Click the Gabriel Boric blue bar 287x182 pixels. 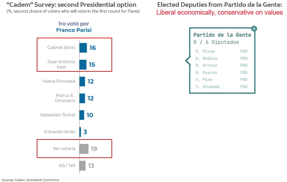click(x=83, y=48)
